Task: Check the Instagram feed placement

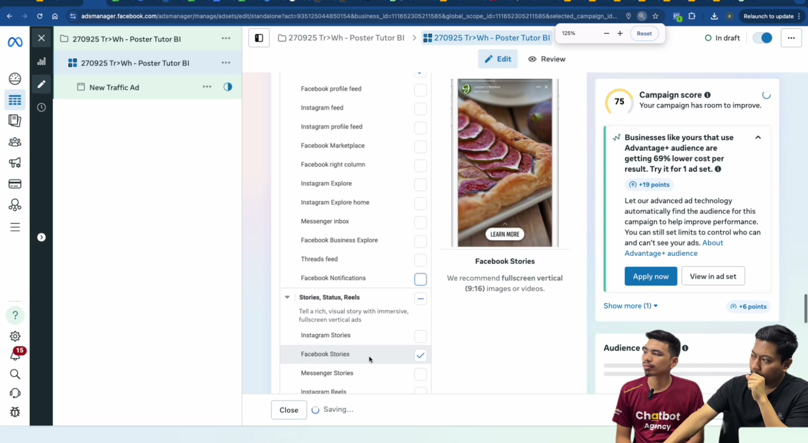Action: pyautogui.click(x=420, y=109)
